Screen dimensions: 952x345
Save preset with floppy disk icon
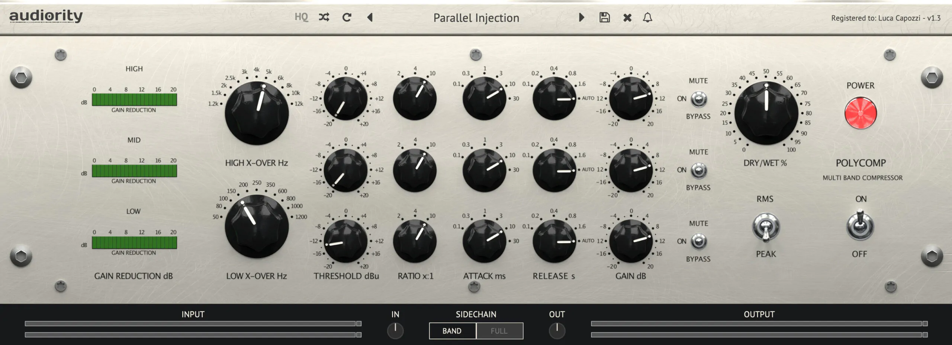[604, 17]
